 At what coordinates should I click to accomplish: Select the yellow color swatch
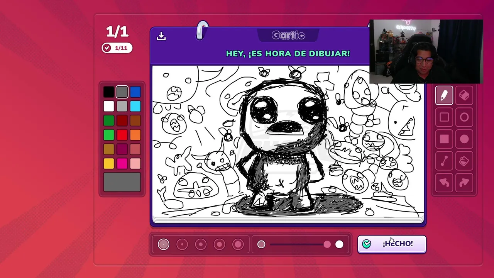(x=109, y=164)
